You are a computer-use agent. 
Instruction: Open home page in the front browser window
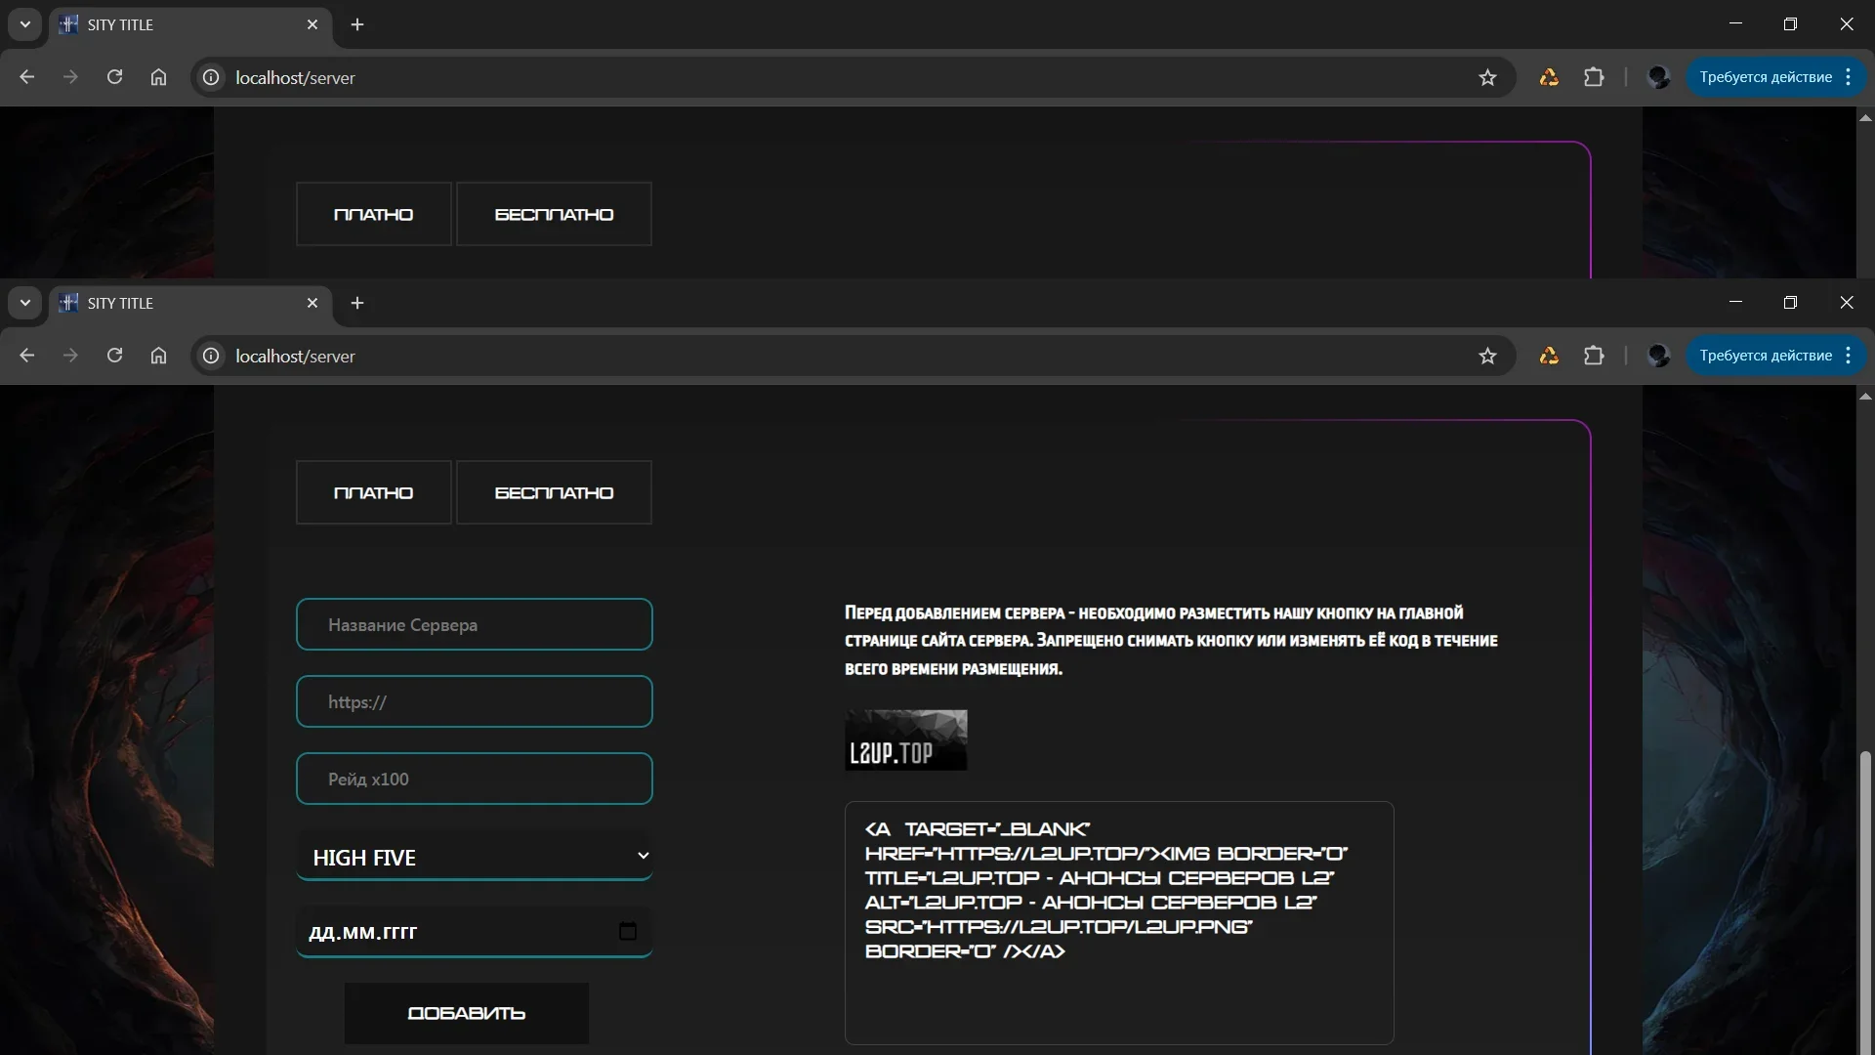pos(158,356)
